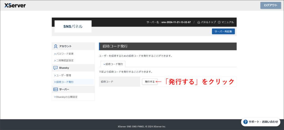This screenshot has width=284, height=130.
Task: Open 二段階認証設定 in the sidebar
Action: pyautogui.click(x=65, y=60)
